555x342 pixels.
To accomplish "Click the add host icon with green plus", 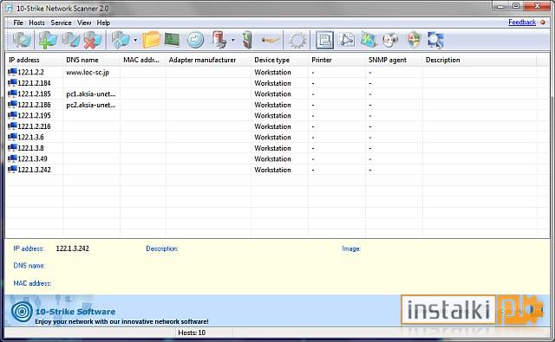I will pyautogui.click(x=48, y=40).
